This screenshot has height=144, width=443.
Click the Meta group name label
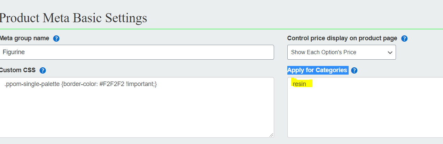(x=24, y=38)
